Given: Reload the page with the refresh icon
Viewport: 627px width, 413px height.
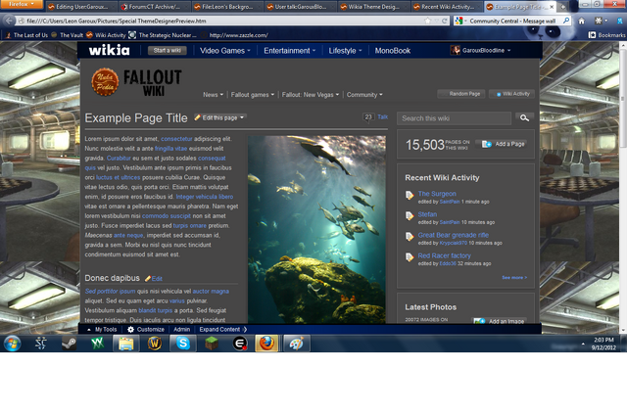Looking at the screenshot, I should point(444,21).
